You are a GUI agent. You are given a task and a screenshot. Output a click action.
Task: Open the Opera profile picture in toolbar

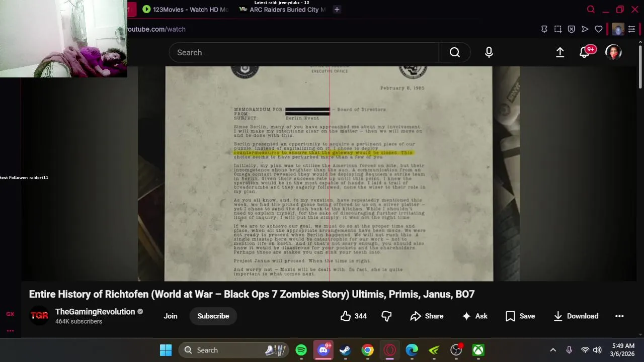[618, 29]
